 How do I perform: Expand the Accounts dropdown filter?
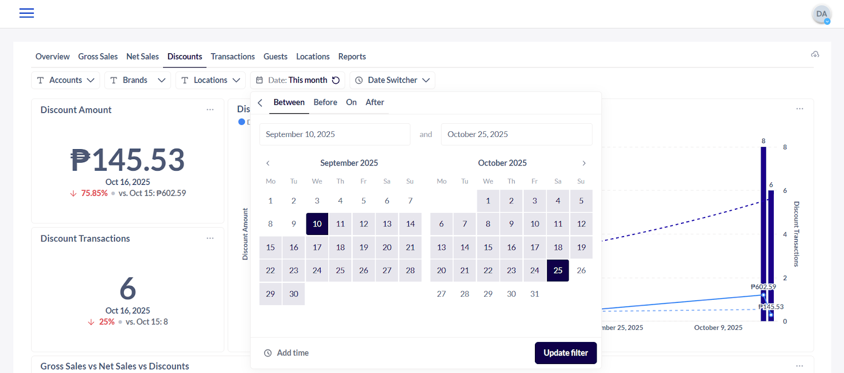65,80
